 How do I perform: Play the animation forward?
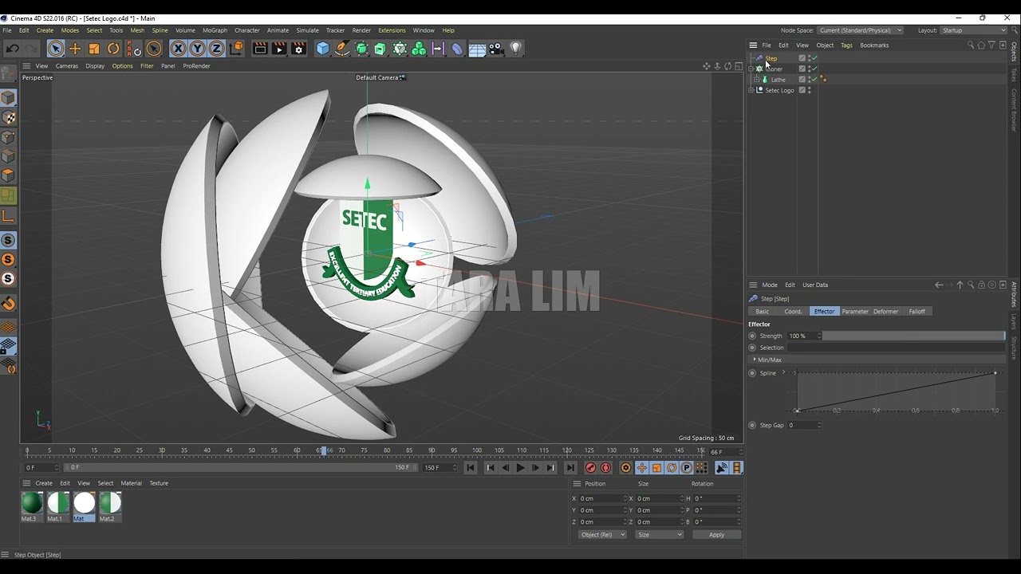tap(520, 468)
